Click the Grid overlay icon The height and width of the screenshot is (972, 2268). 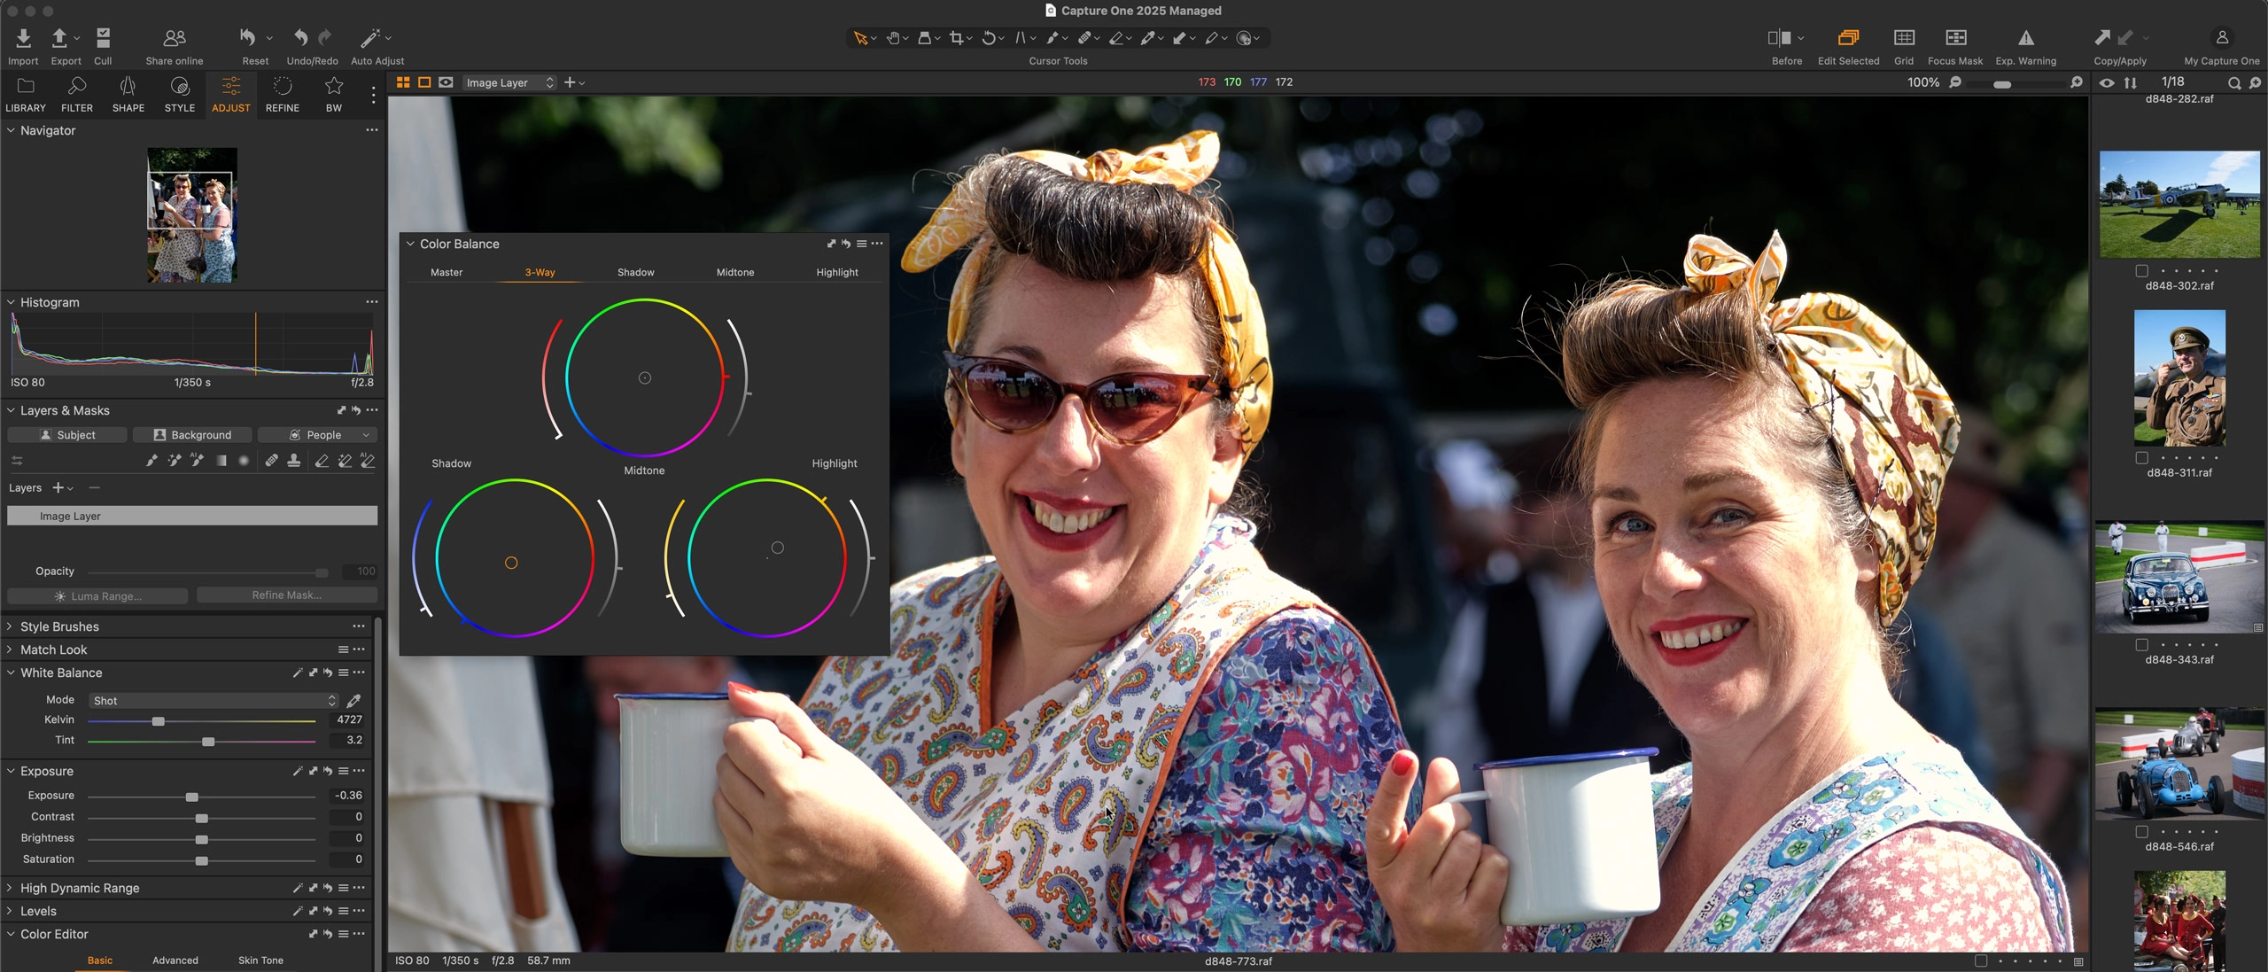tap(1903, 38)
